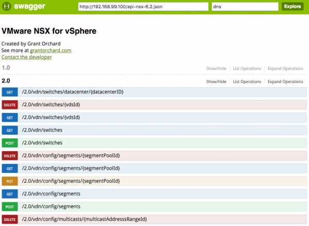Image resolution: width=309 pixels, height=226 pixels.
Task: Expand the GET /2.0/vdn/switches path
Action: coord(42,130)
